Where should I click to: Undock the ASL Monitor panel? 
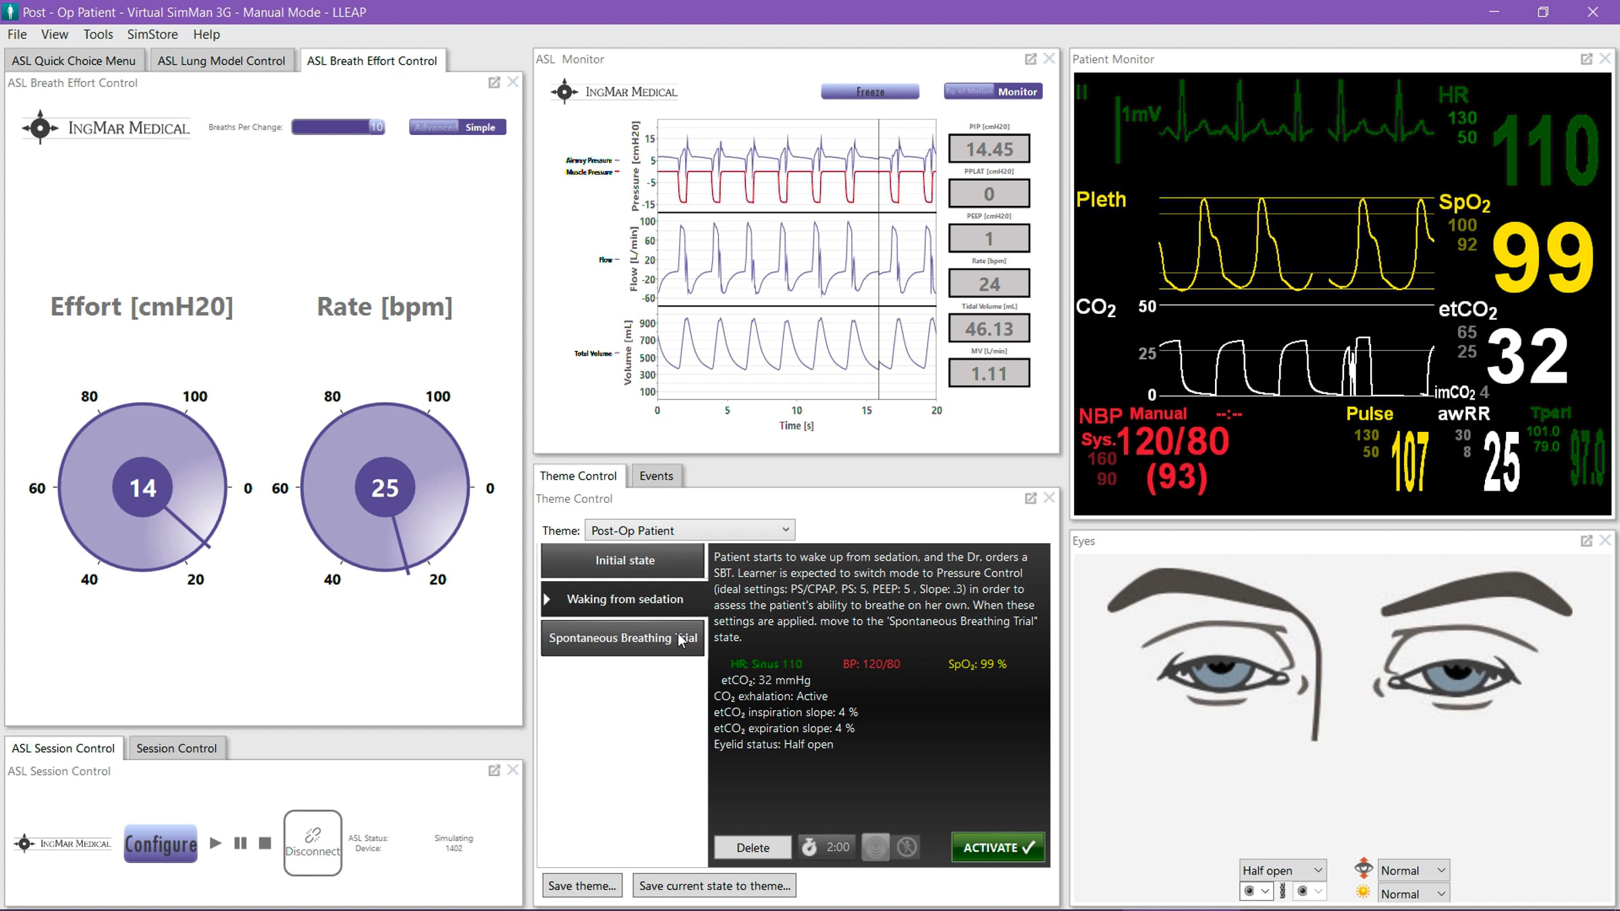[x=1030, y=59]
